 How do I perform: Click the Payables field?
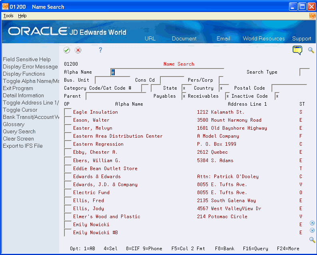184,96
